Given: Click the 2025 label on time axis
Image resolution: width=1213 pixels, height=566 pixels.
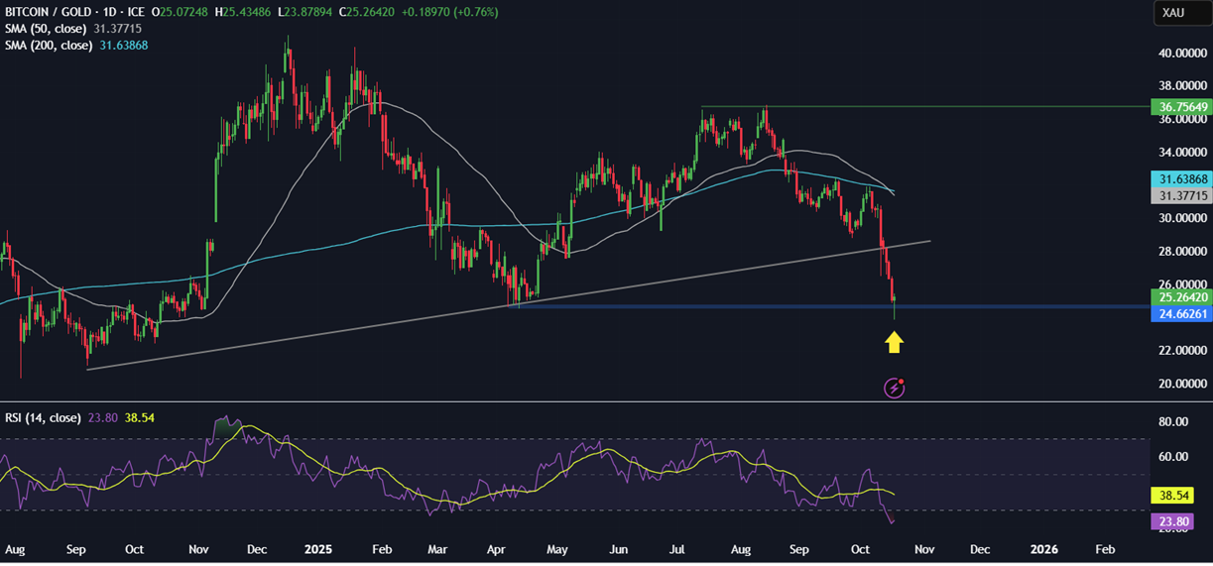Looking at the screenshot, I should tap(317, 549).
